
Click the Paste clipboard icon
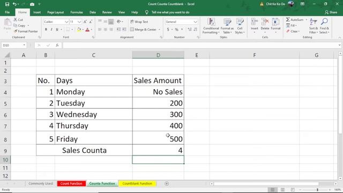[8, 23]
